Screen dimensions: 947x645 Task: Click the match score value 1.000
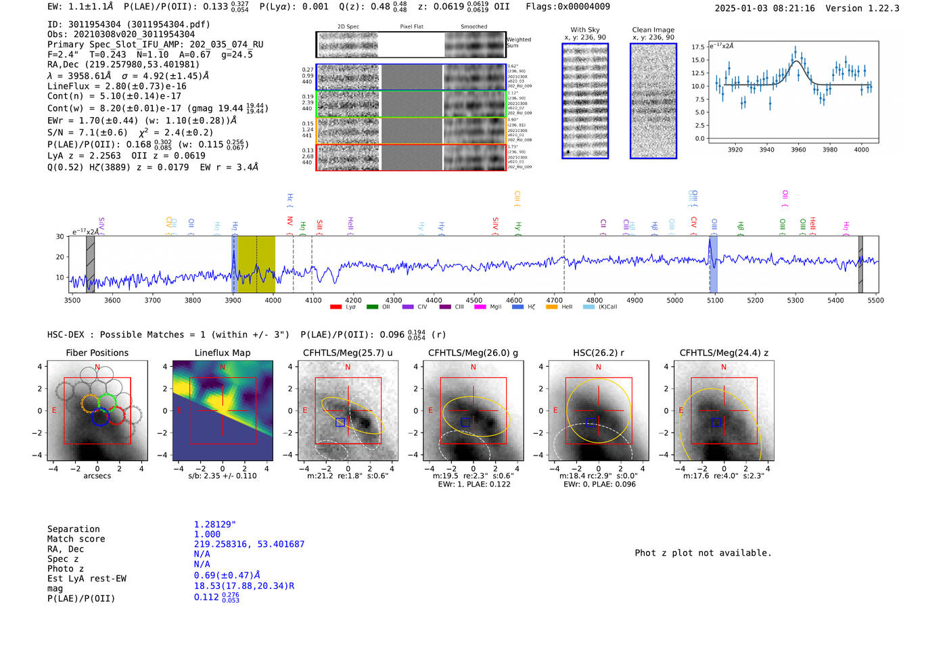(x=207, y=535)
